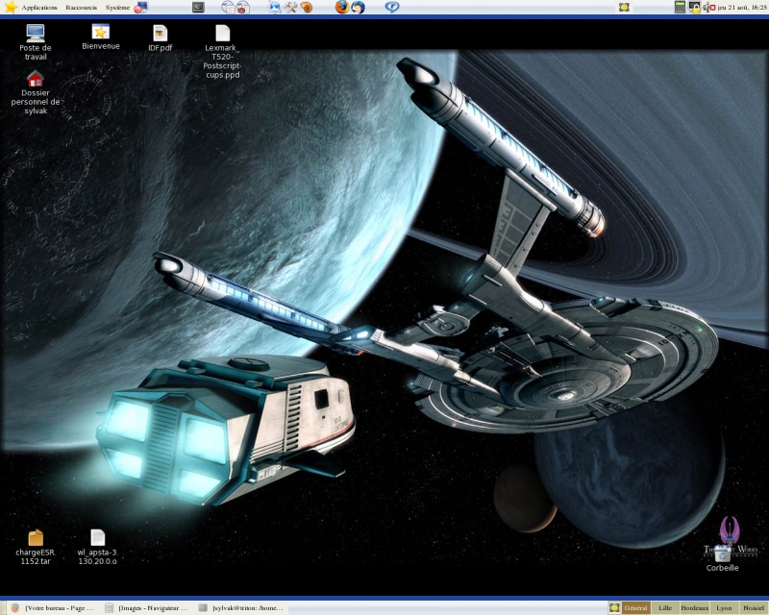Viewport: 769px width, 615px height.
Task: Select the chargeESR.1152.tar archive icon
Action: [x=36, y=548]
